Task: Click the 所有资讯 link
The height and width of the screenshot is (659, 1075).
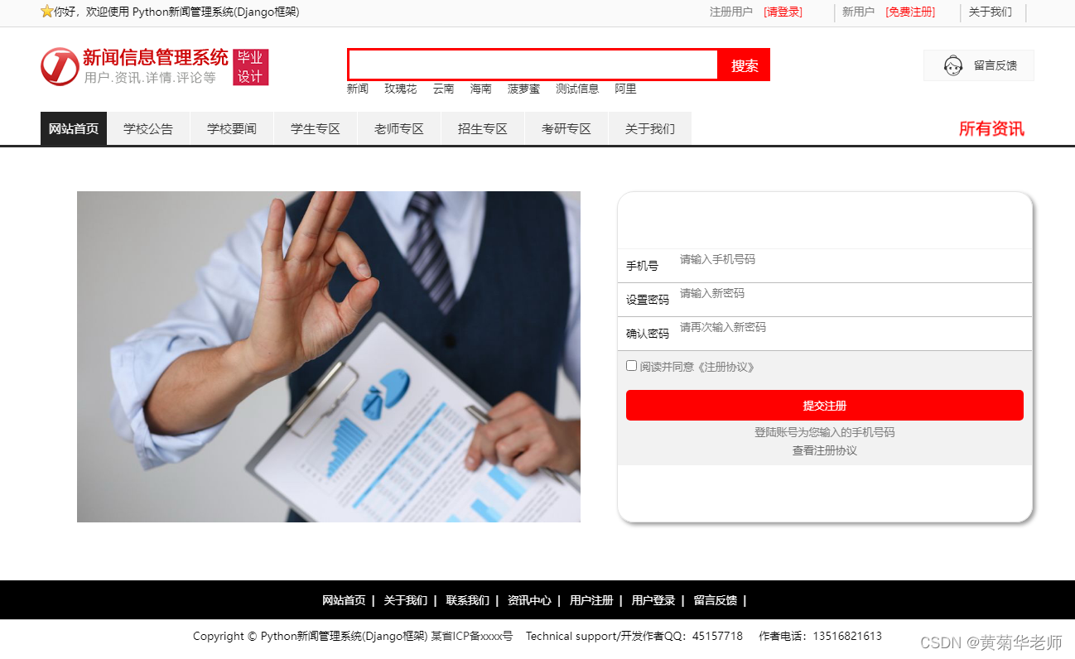Action: pyautogui.click(x=991, y=128)
